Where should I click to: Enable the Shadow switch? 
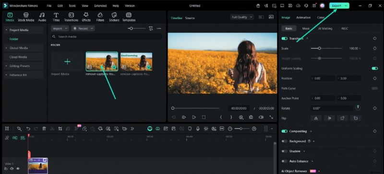[284, 151]
